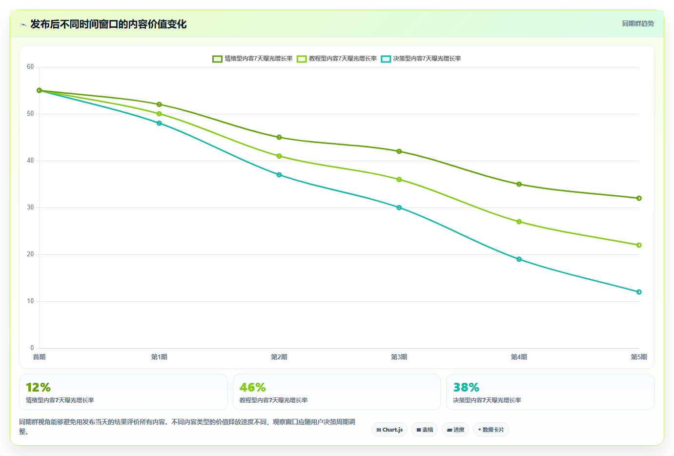Click the 首期 x-axis label

tap(39, 357)
